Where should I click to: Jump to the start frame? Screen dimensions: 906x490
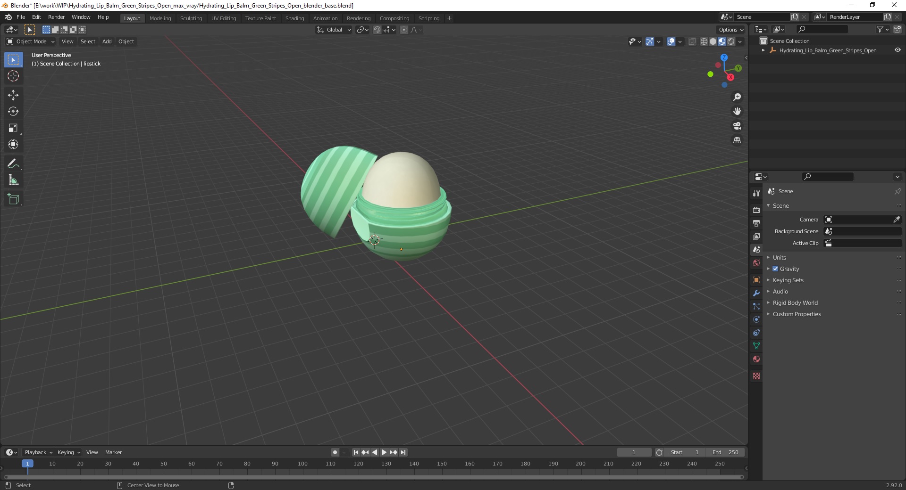[356, 452]
